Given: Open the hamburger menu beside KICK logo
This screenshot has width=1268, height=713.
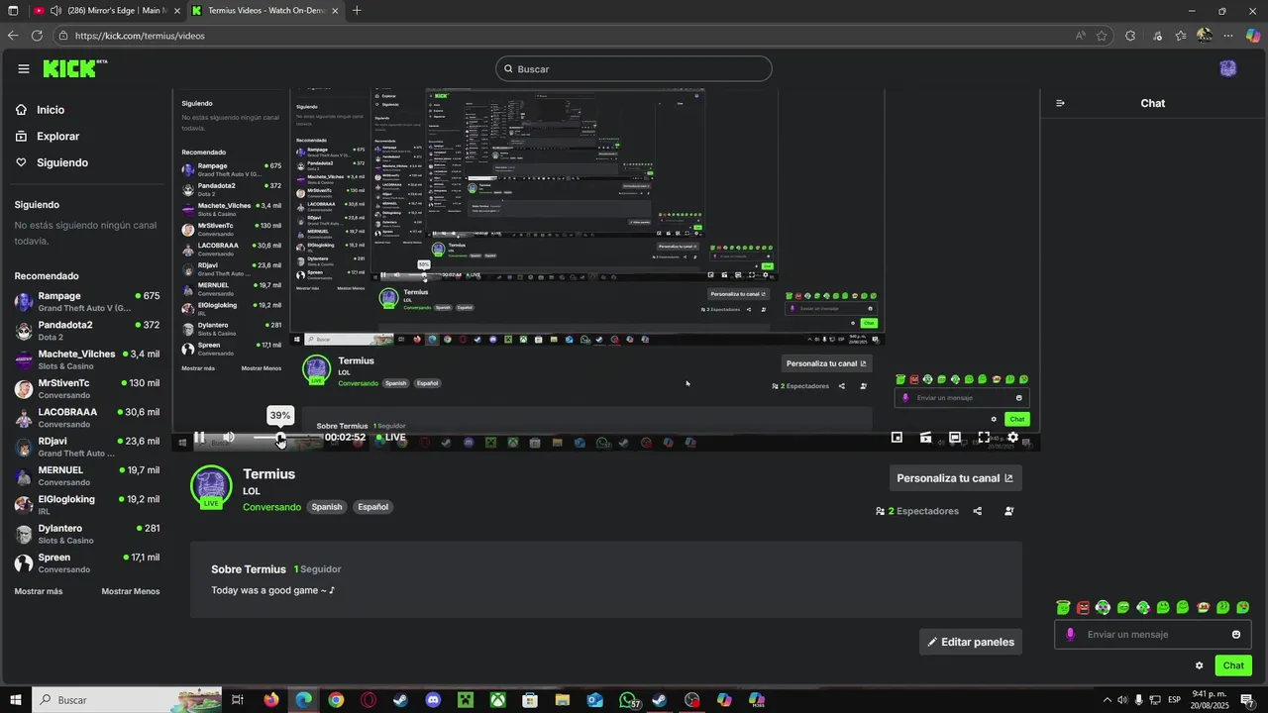Looking at the screenshot, I should click(x=24, y=68).
